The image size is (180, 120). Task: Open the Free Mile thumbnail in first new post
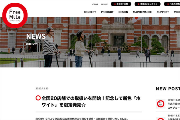coord(160,104)
